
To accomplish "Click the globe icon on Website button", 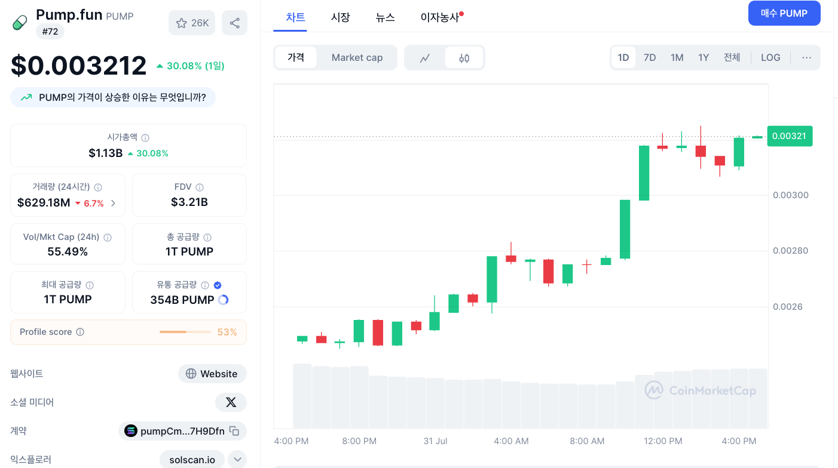I will [x=191, y=374].
